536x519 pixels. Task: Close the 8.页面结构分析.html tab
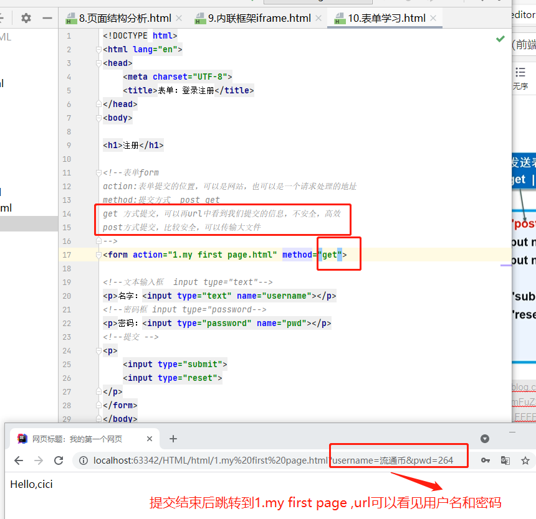pyautogui.click(x=179, y=18)
